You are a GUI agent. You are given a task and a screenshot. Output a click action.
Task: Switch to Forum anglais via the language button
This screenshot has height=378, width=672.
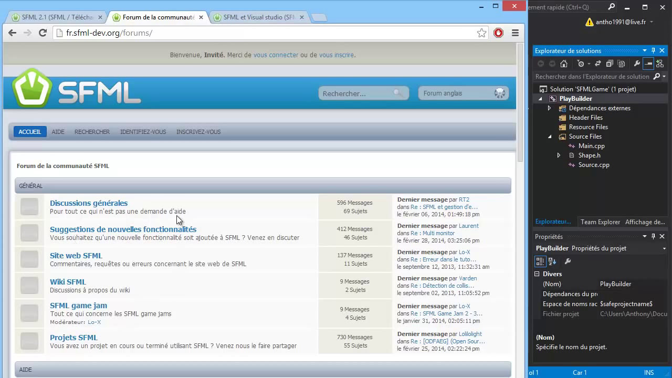463,93
